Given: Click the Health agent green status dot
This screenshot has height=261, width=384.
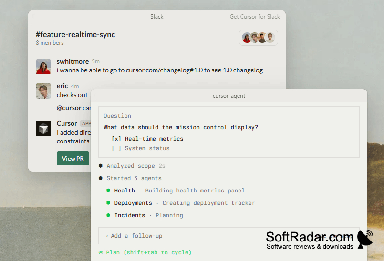Looking at the screenshot, I should pyautogui.click(x=108, y=191).
